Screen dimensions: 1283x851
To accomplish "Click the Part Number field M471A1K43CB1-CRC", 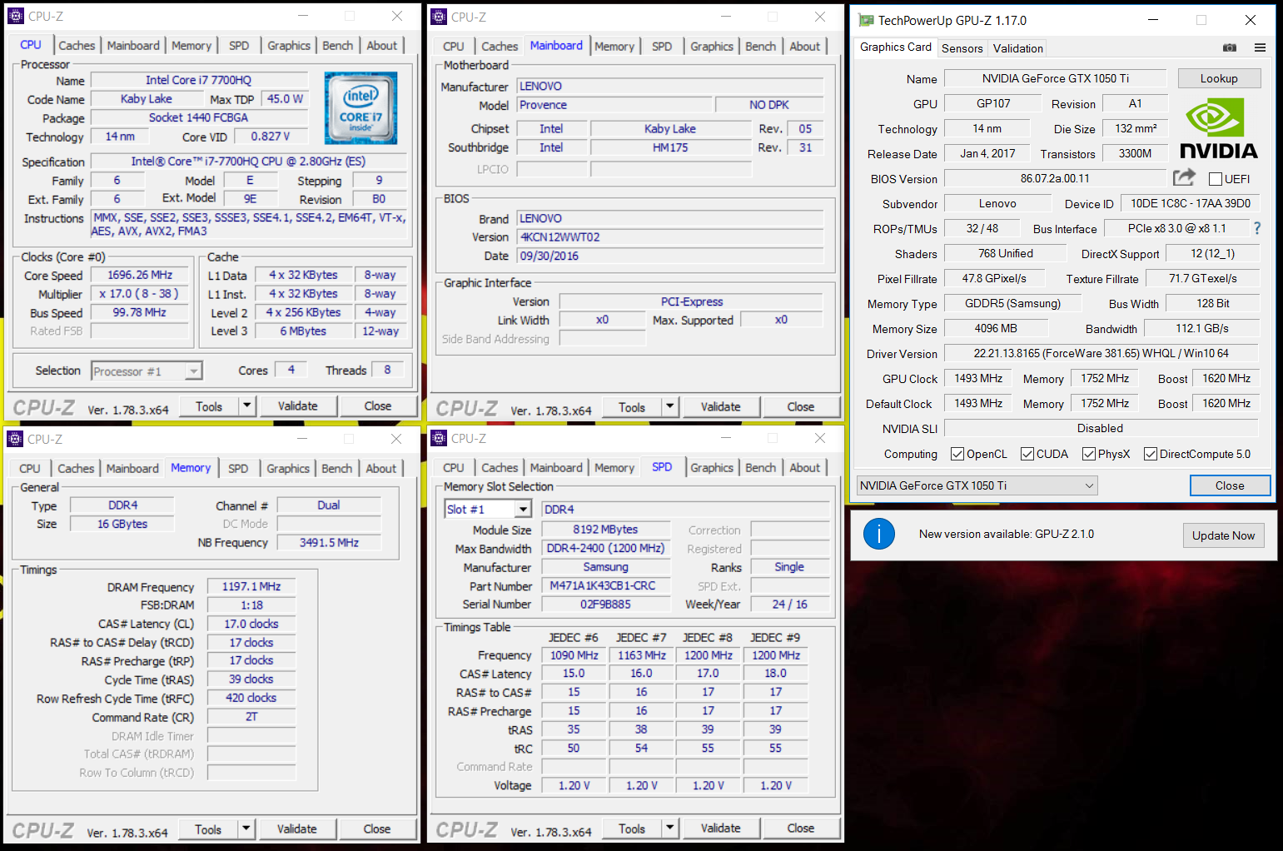I will point(605,585).
